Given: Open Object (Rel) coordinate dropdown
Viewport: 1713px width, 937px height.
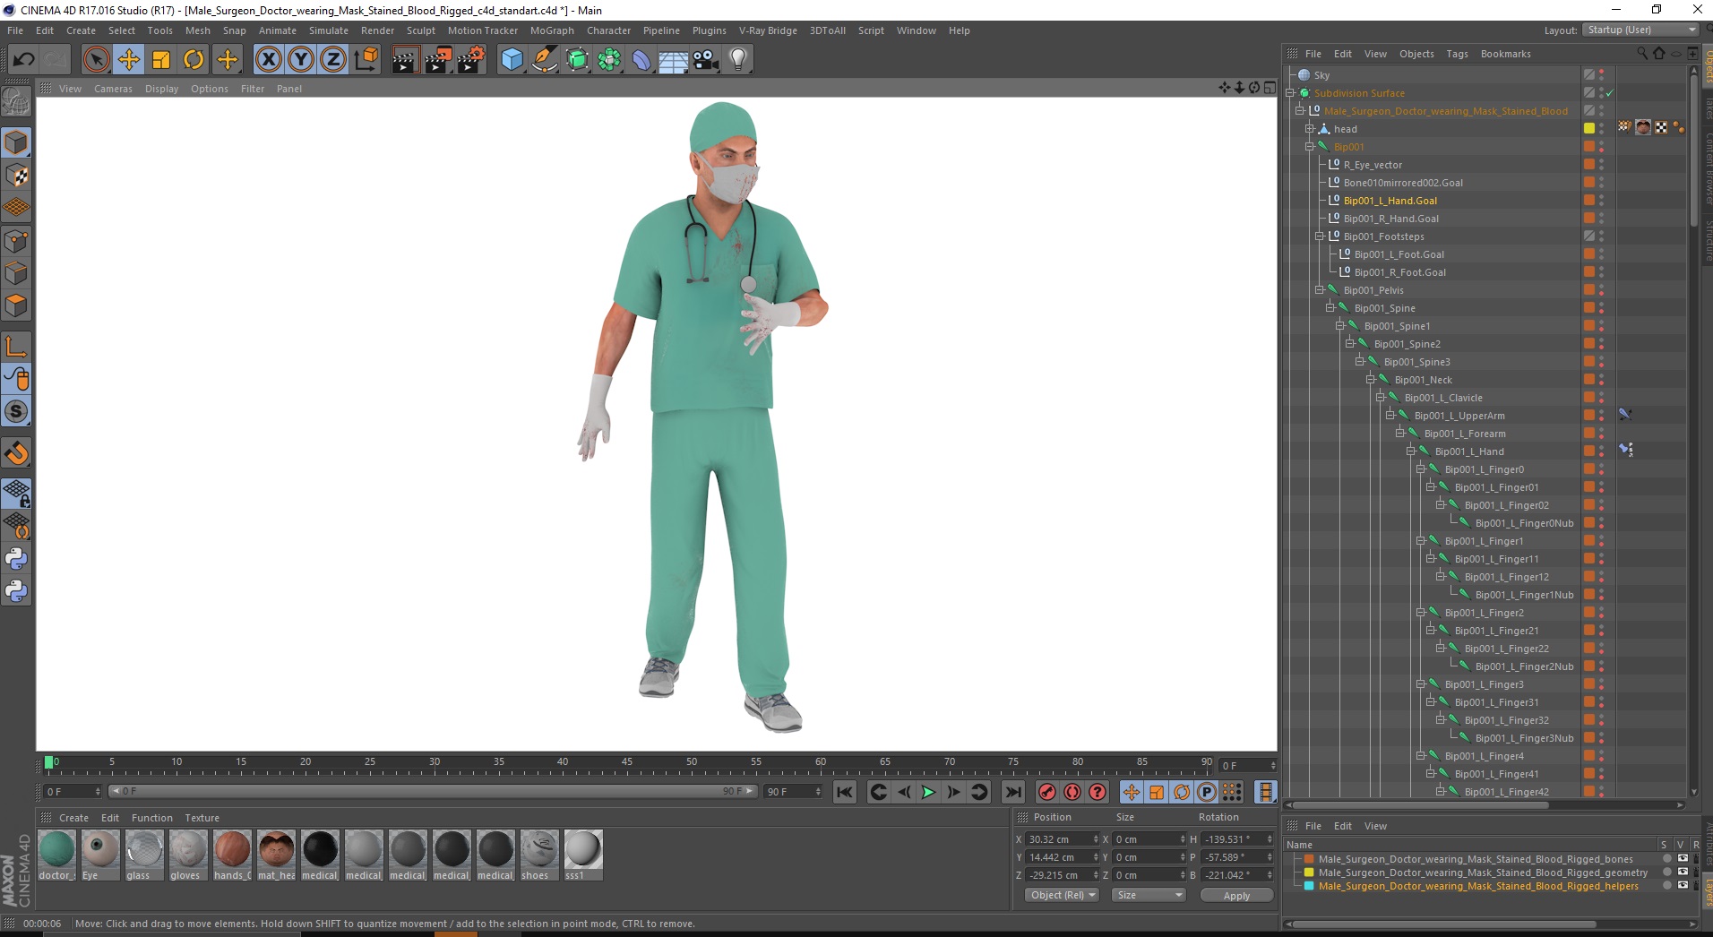Looking at the screenshot, I should click(1062, 895).
